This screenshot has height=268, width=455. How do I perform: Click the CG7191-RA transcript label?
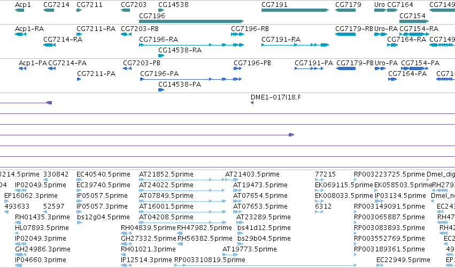[281, 40]
